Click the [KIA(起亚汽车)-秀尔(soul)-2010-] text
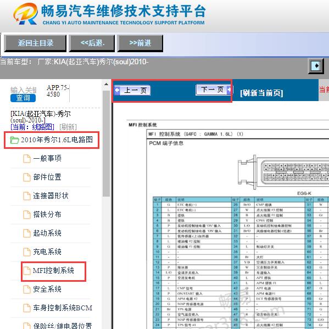The image size is (329, 329). (x=41, y=117)
